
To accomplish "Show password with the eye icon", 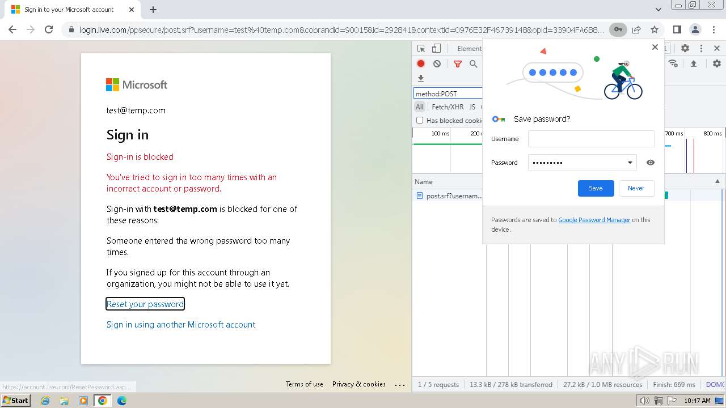I will 651,163.
